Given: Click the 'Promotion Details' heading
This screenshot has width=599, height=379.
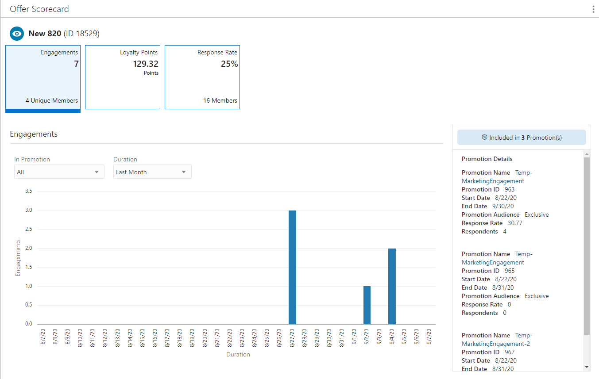Looking at the screenshot, I should (x=487, y=159).
